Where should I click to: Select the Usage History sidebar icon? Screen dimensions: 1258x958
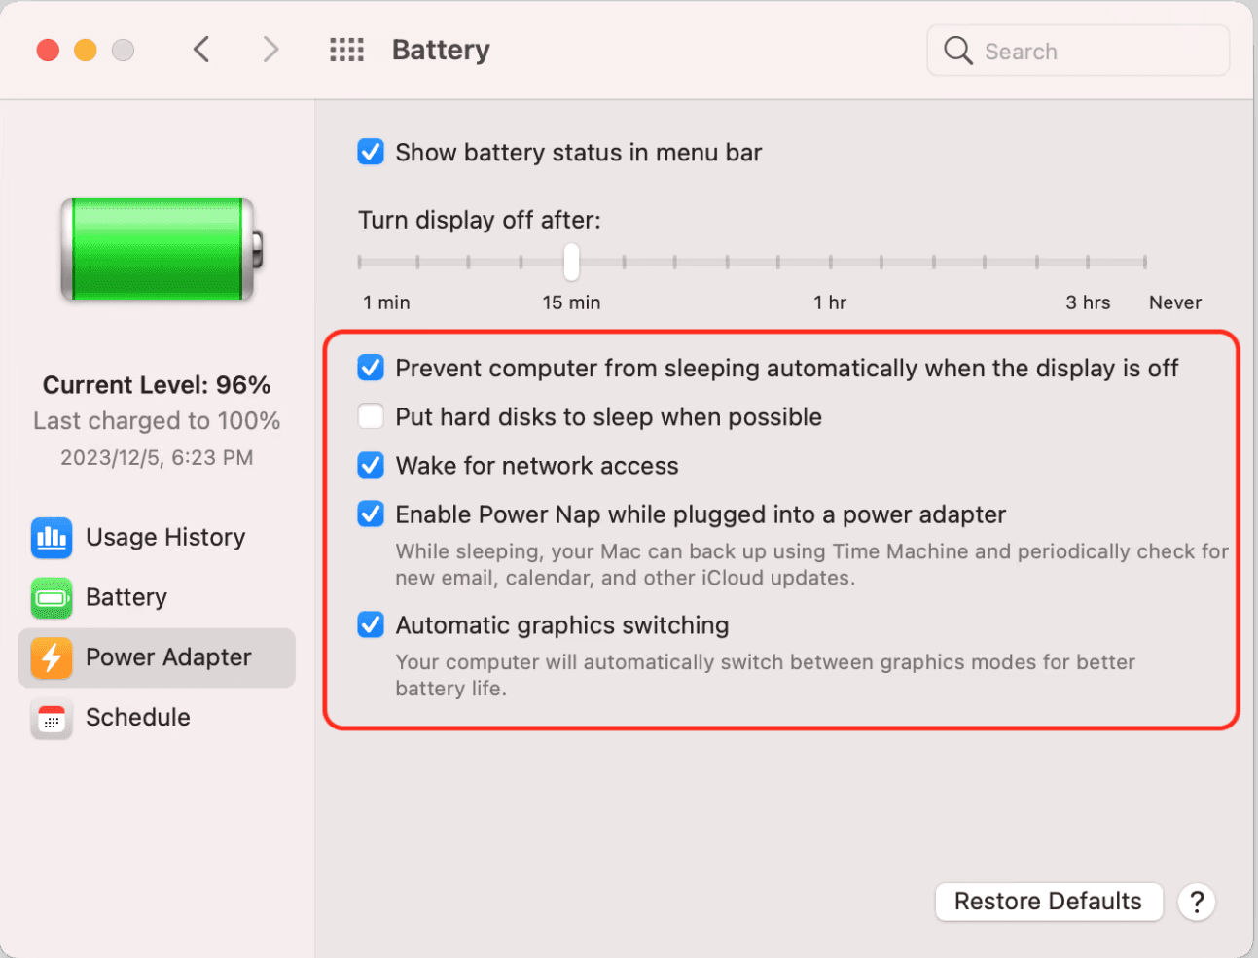click(51, 538)
